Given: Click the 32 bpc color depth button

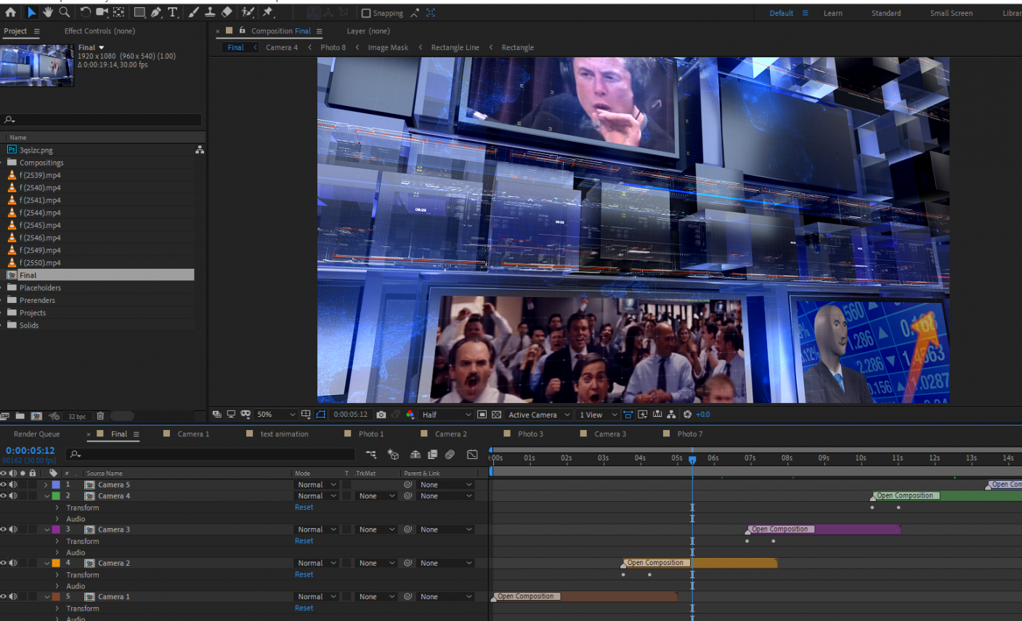Looking at the screenshot, I should [x=76, y=416].
